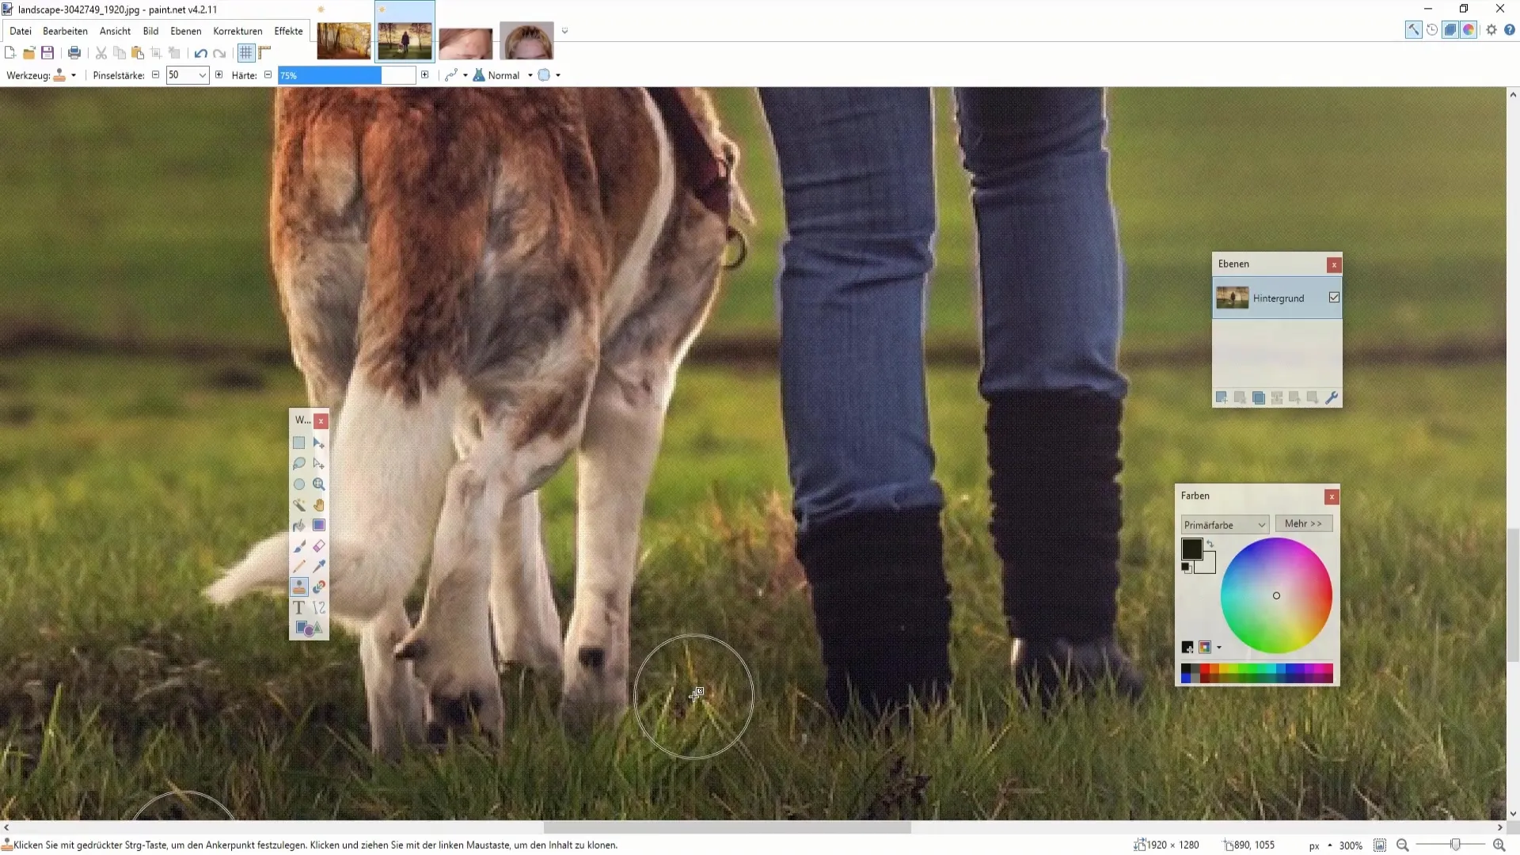Select the Rectangle Select tool

point(299,443)
